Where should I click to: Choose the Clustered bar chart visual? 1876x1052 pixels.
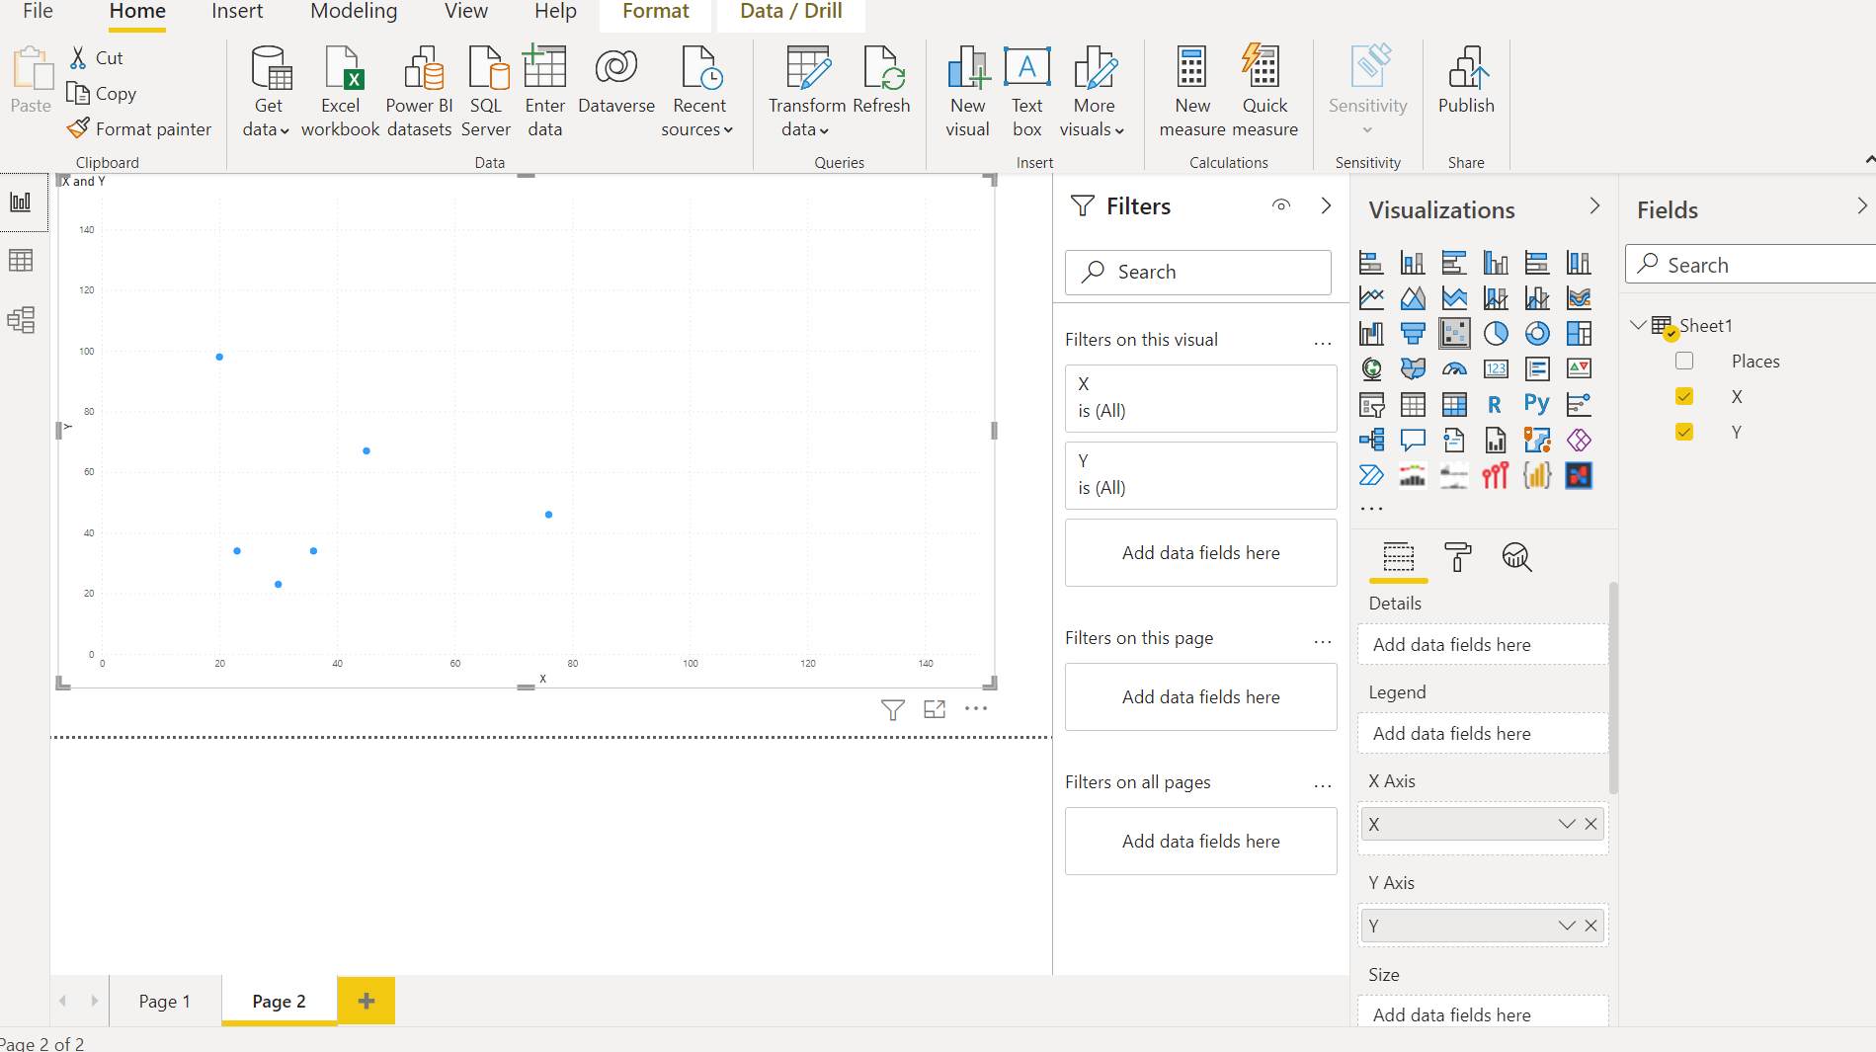click(x=1454, y=263)
